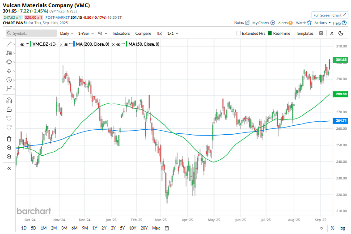The width and height of the screenshot is (351, 234).
Task: Hide the MA 50 indicator
Action: point(118,45)
